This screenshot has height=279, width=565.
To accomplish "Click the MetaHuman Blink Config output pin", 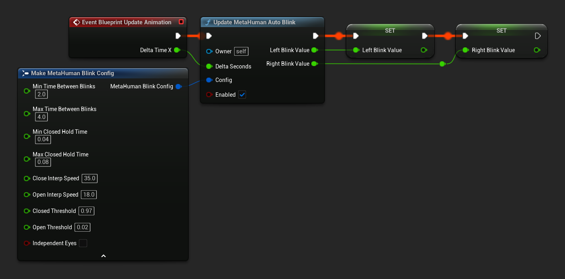I will (x=178, y=86).
